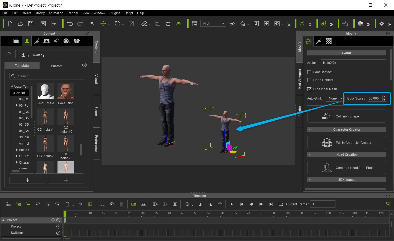Activate the Rotate tool
The height and width of the screenshot is (241, 394).
click(x=117, y=24)
